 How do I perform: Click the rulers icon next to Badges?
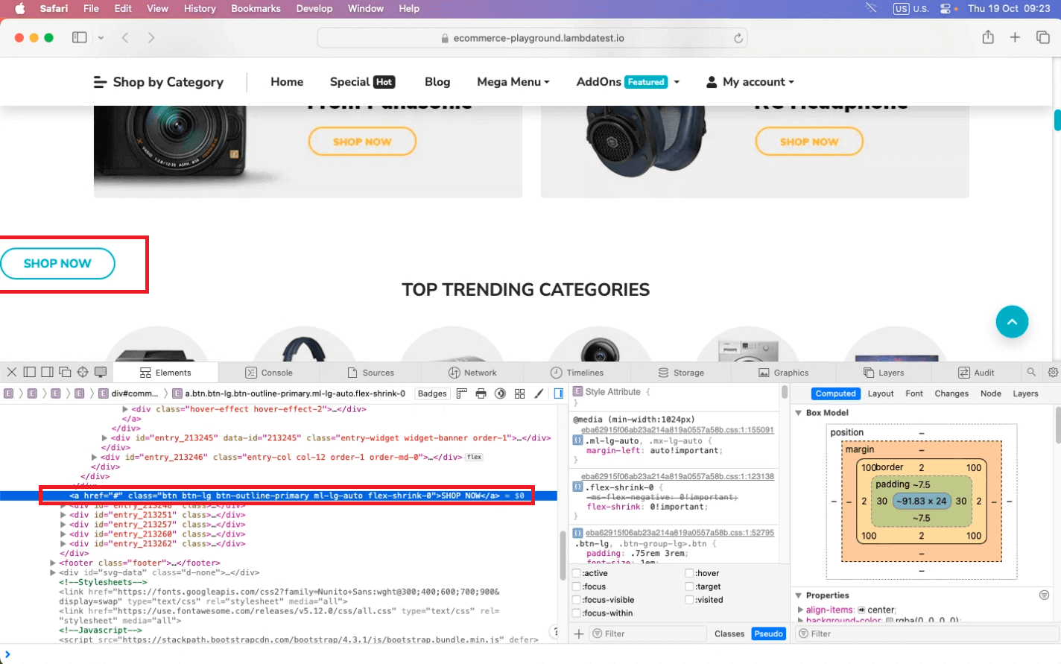point(461,393)
